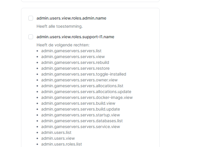Select the admin.gameservers.servers.allocations.update permission item
205x147 pixels.
[86, 92]
